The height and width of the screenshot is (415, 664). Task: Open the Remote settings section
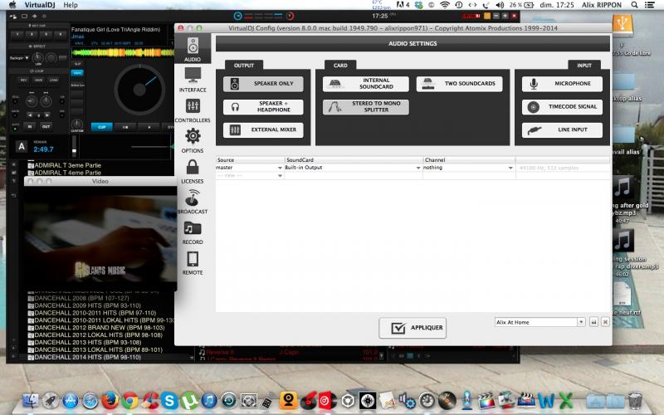tap(193, 263)
